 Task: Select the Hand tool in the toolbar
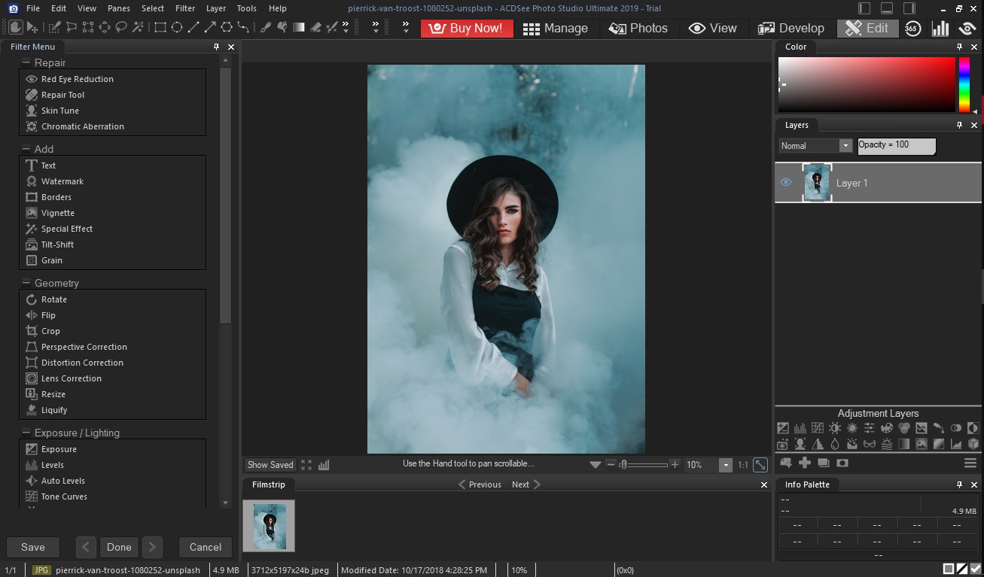(x=15, y=28)
